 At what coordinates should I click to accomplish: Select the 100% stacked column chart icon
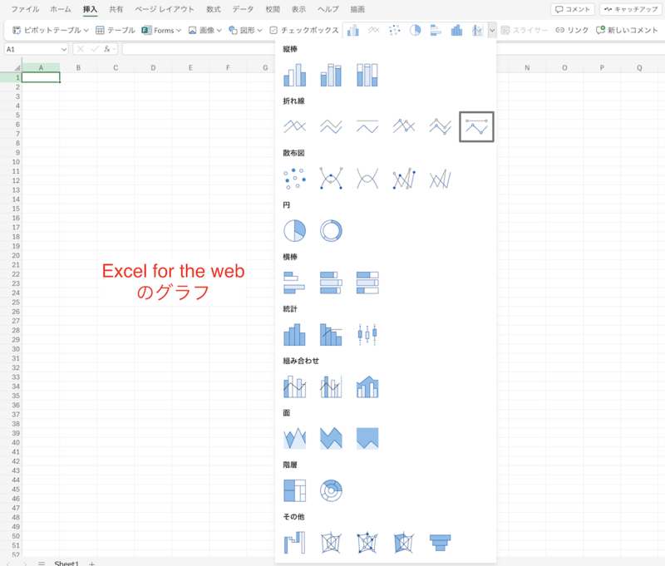pos(367,74)
